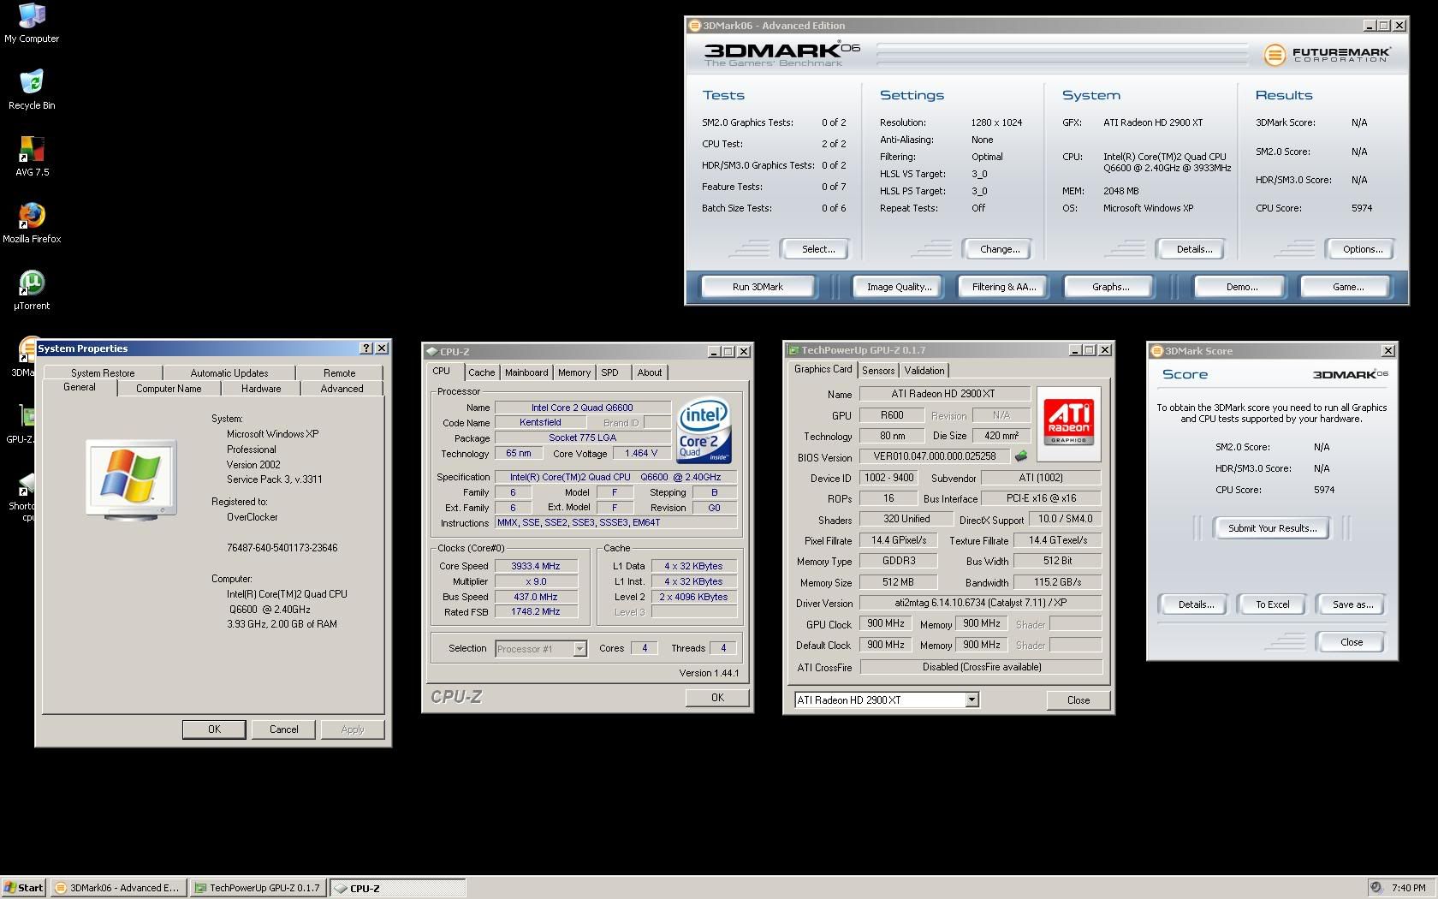Screen dimensions: 1438x899
Task: Click GPU-Z BIOS save chip icon
Action: tap(1021, 456)
